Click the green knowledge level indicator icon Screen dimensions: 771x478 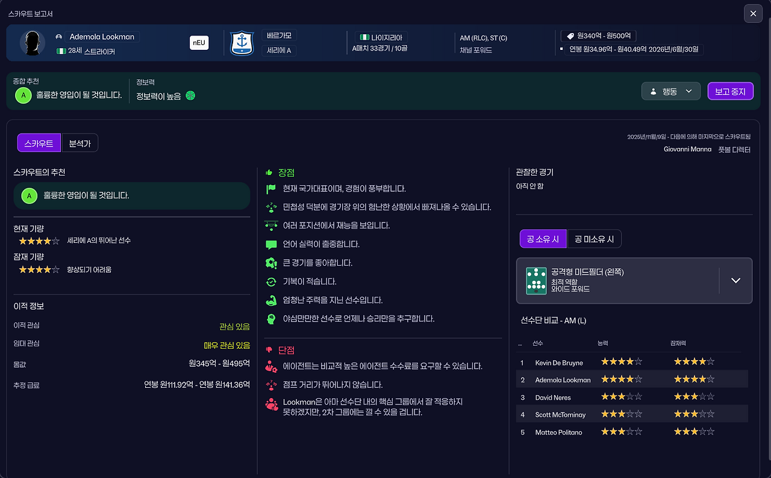190,96
